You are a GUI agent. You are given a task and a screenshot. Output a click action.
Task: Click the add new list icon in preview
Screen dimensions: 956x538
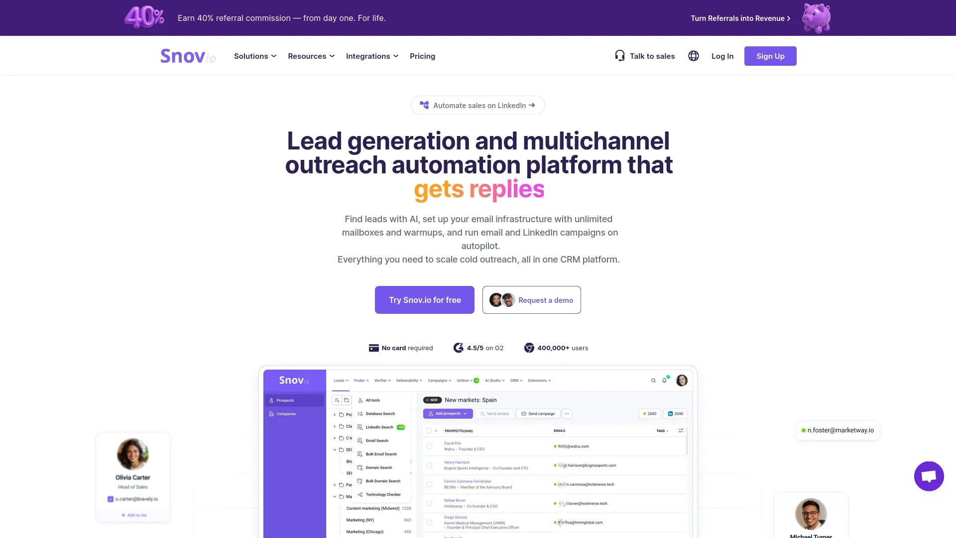pos(337,400)
